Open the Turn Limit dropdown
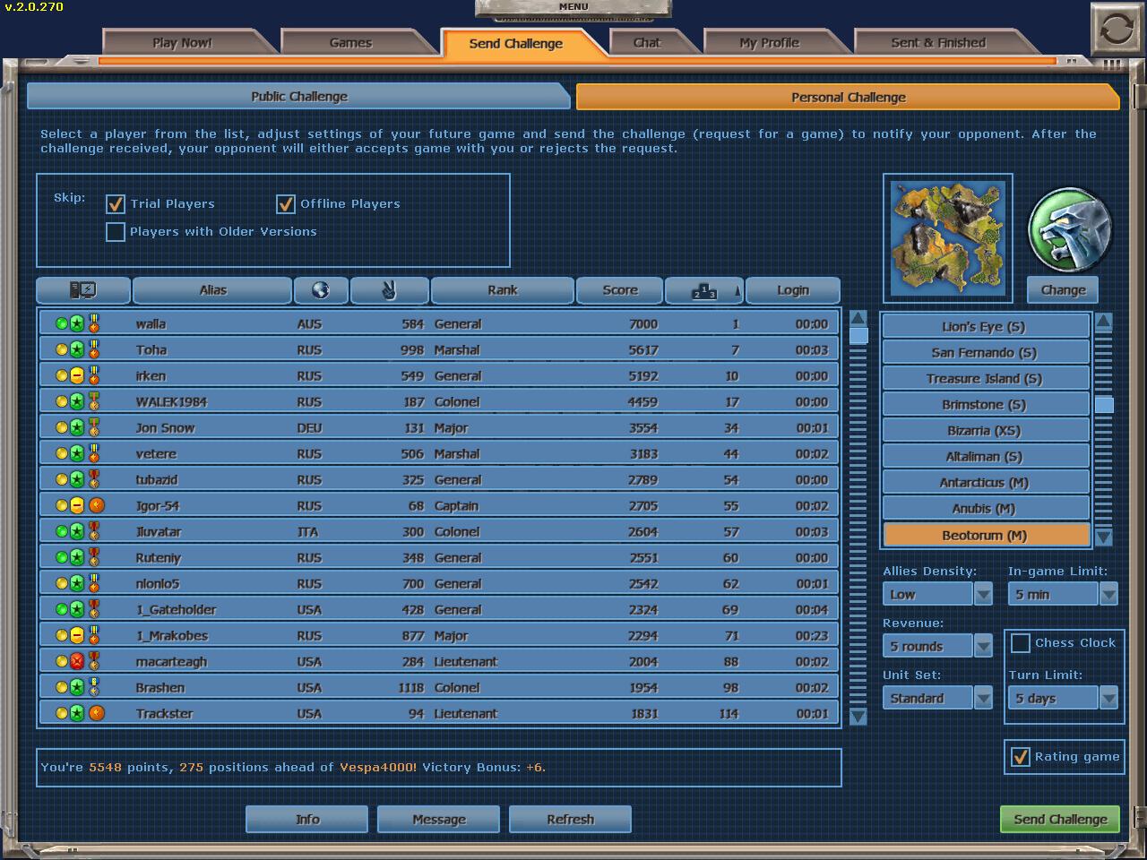Screen dimensions: 1147x860 point(1108,698)
